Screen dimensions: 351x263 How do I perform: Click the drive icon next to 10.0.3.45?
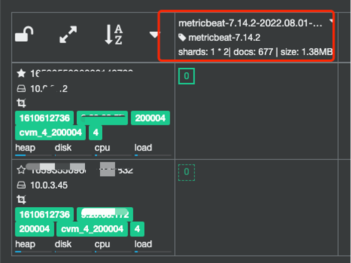click(x=21, y=185)
